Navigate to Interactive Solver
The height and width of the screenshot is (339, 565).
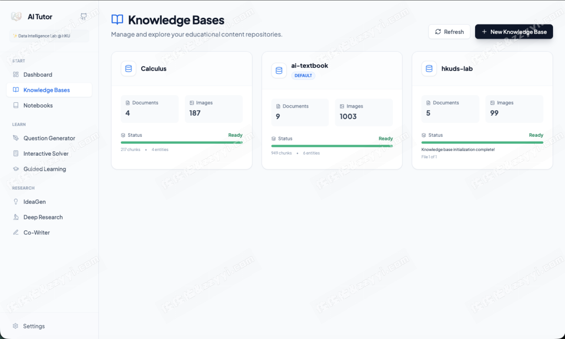(49, 154)
